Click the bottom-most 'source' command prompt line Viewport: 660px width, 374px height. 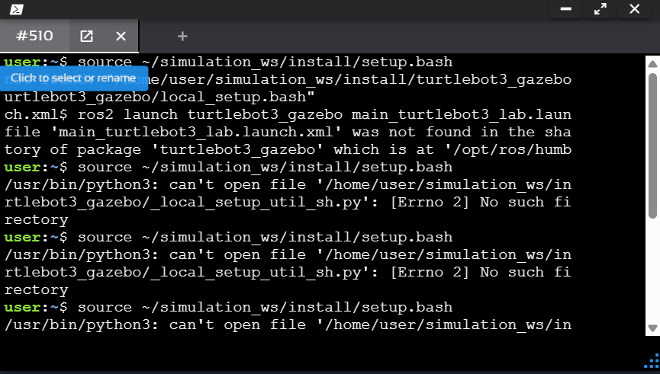point(229,307)
